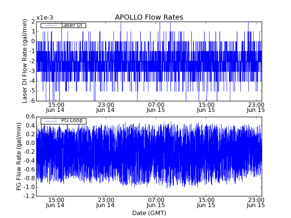Click the 0.0 tick on PG axis
This screenshot has height=218, width=291.
coord(30,143)
